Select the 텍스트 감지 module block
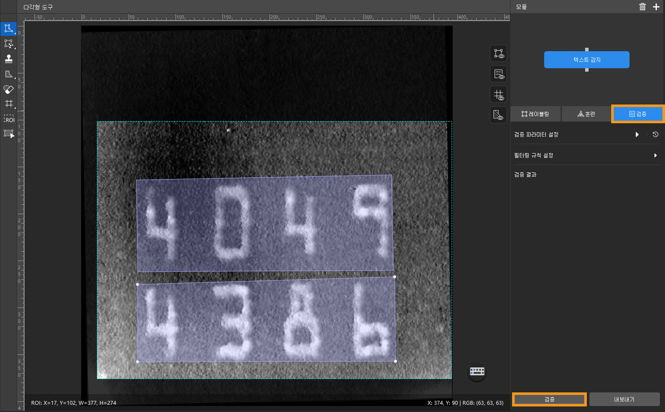This screenshot has width=665, height=412. point(587,60)
